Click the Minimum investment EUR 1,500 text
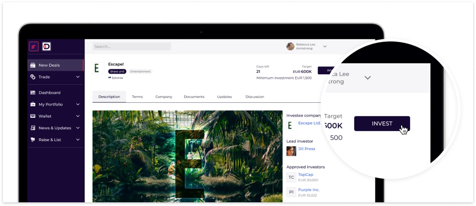 [284, 78]
